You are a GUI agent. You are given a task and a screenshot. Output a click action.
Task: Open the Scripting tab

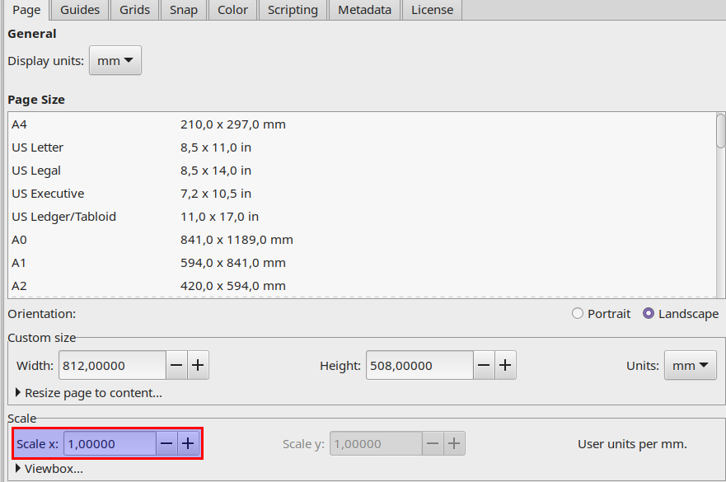[293, 10]
